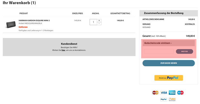
Task: Click the EINZELPREIS column header
Action: (77, 14)
